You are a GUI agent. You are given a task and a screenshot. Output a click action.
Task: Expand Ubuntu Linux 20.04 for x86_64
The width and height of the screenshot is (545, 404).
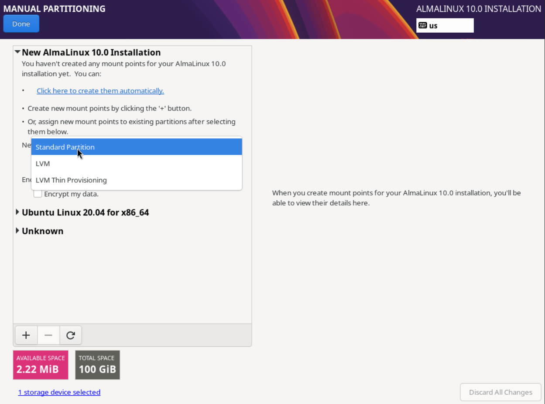[17, 212]
